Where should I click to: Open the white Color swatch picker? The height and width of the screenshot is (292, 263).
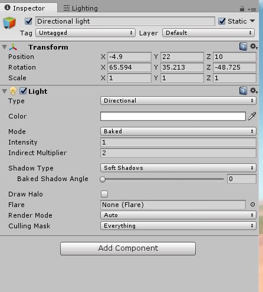point(173,116)
